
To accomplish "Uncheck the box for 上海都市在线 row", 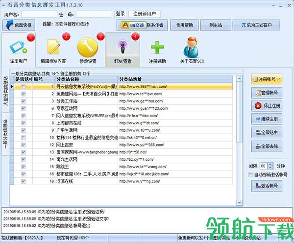I will coord(24,123).
